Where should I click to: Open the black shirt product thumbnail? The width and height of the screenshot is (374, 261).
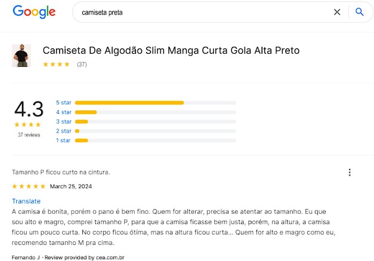tap(21, 56)
